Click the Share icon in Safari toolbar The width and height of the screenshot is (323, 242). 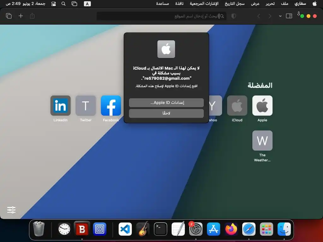[32, 16]
